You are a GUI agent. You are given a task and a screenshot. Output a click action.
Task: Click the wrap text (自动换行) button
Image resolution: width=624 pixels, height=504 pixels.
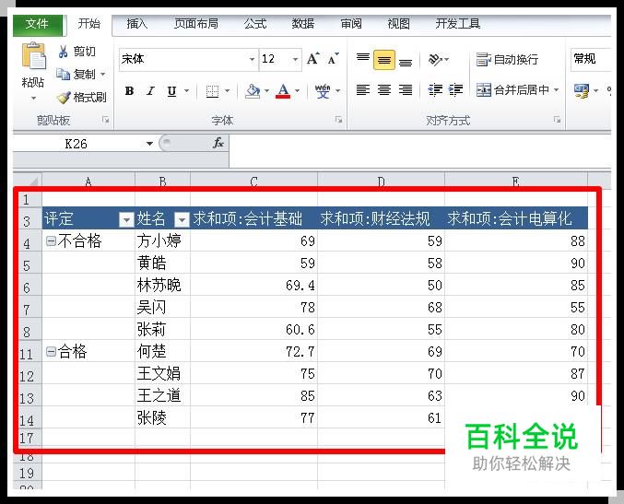pyautogui.click(x=507, y=60)
